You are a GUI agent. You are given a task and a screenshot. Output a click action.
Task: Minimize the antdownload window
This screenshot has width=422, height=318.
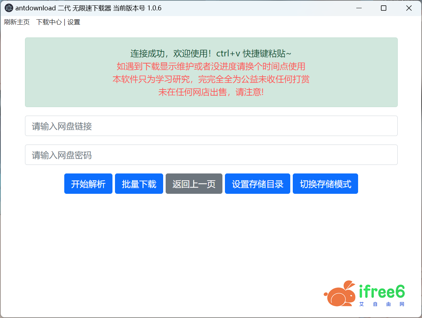pos(358,8)
